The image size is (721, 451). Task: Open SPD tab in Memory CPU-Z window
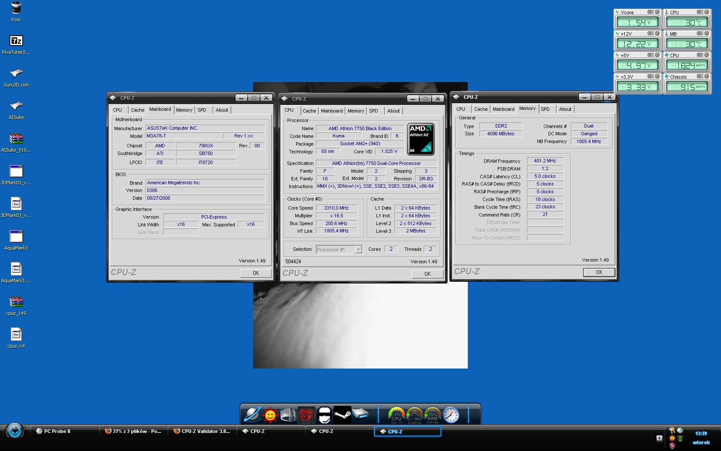545,109
